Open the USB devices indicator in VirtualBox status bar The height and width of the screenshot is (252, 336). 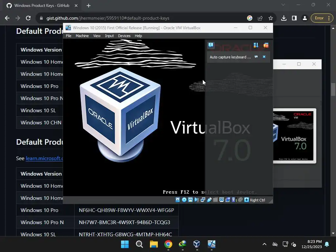pos(209,200)
